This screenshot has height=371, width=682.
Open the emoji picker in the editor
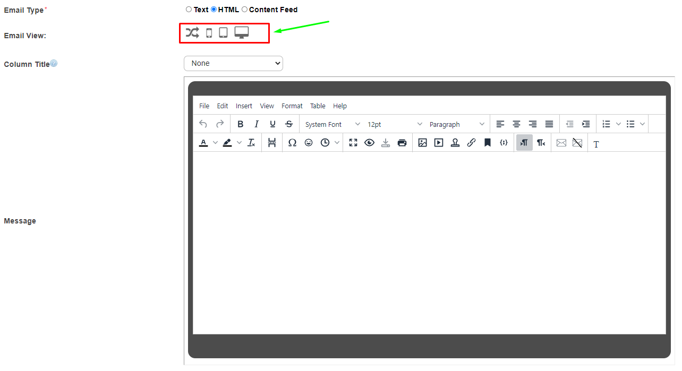tap(309, 143)
